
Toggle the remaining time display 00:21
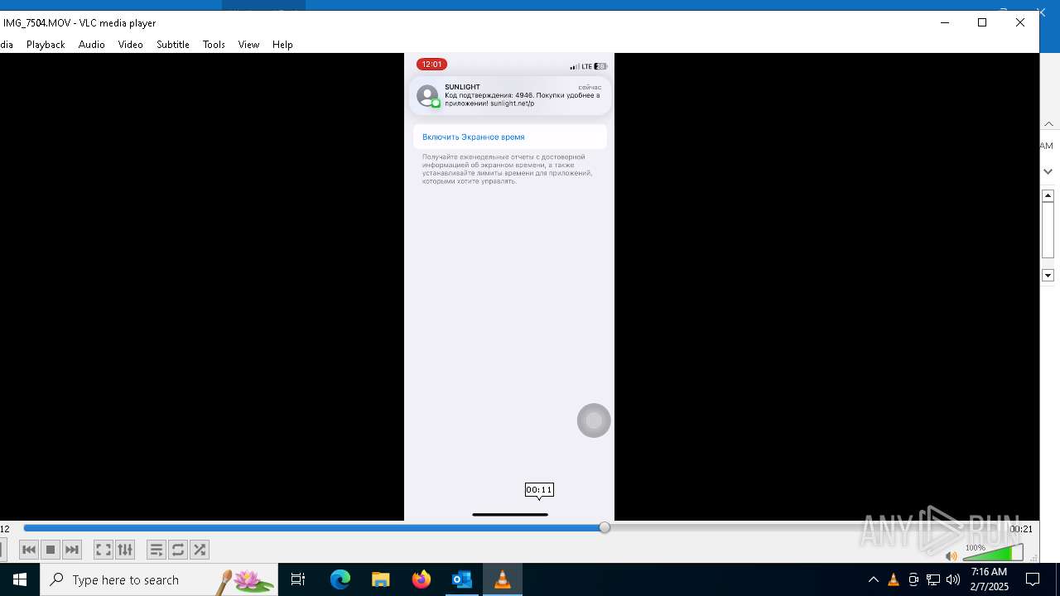tap(1021, 529)
